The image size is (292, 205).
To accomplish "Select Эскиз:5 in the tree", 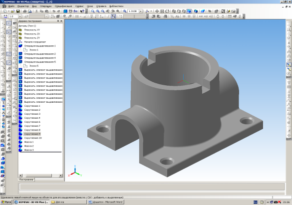I will [34, 66].
